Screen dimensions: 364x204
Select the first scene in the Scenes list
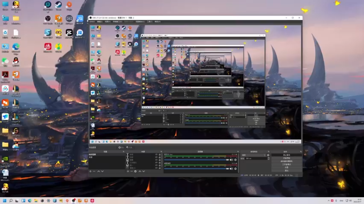click(107, 155)
